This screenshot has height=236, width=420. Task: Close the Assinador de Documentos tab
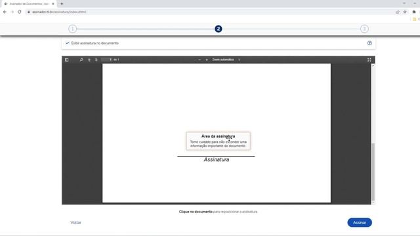tap(53, 4)
